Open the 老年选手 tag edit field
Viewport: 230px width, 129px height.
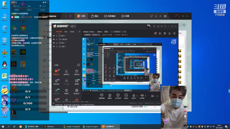(x=118, y=32)
